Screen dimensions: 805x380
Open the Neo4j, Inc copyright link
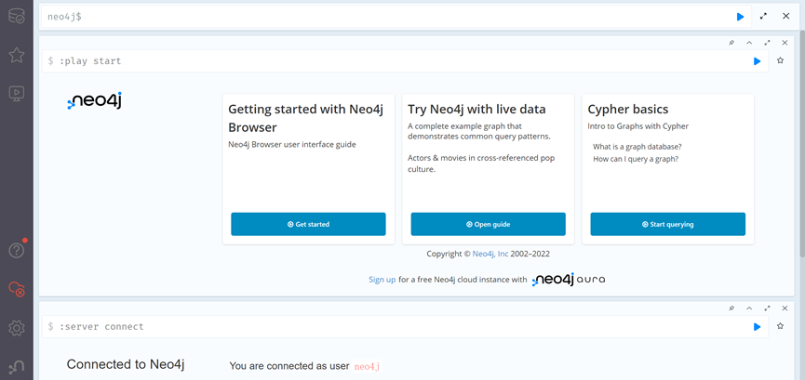click(490, 254)
